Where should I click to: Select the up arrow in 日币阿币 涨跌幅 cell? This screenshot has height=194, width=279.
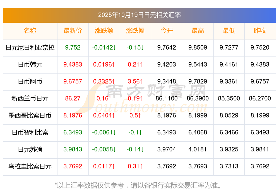[141, 82]
